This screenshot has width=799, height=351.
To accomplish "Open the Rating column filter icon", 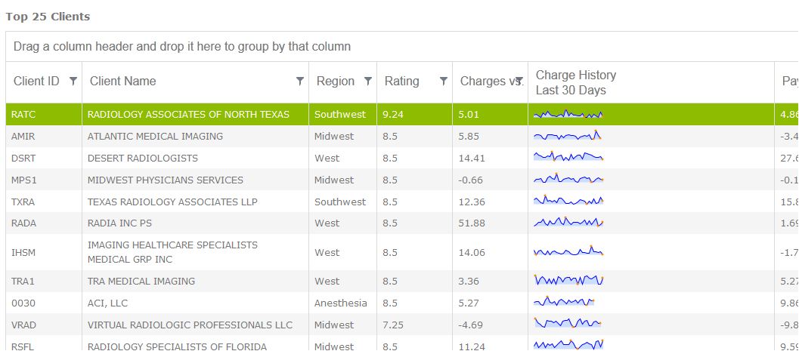I will 444,82.
